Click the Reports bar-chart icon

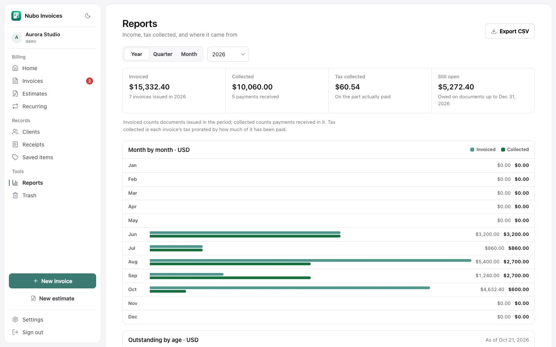click(x=15, y=183)
